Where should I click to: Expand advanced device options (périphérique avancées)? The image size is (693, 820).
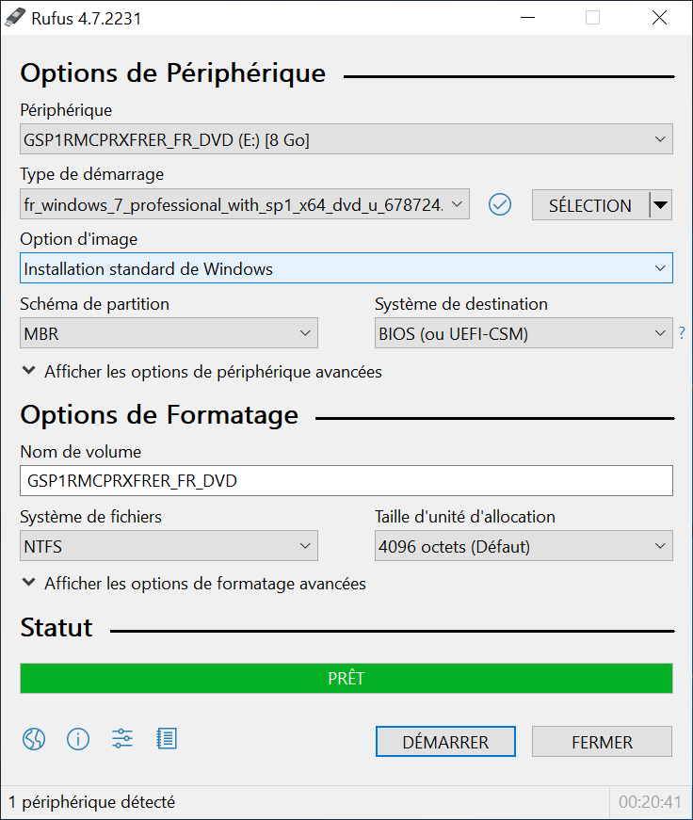tap(201, 372)
